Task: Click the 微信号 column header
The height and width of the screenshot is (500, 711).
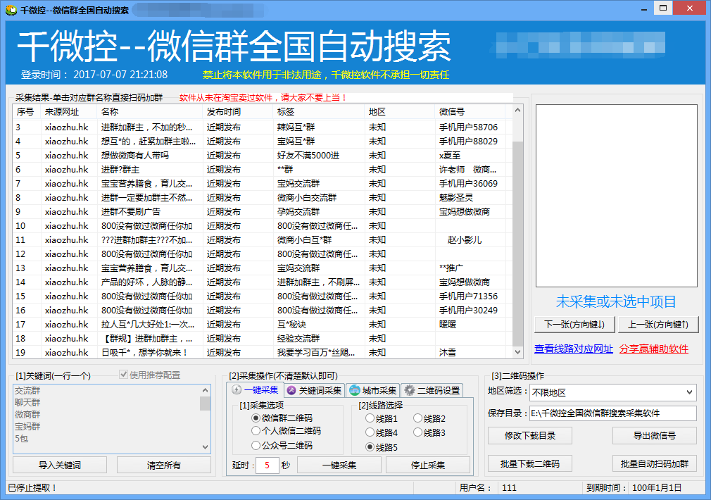Action: point(470,111)
